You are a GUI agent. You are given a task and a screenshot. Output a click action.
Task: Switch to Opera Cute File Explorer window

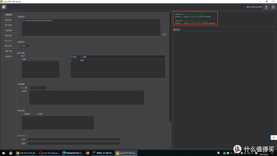tap(49, 153)
